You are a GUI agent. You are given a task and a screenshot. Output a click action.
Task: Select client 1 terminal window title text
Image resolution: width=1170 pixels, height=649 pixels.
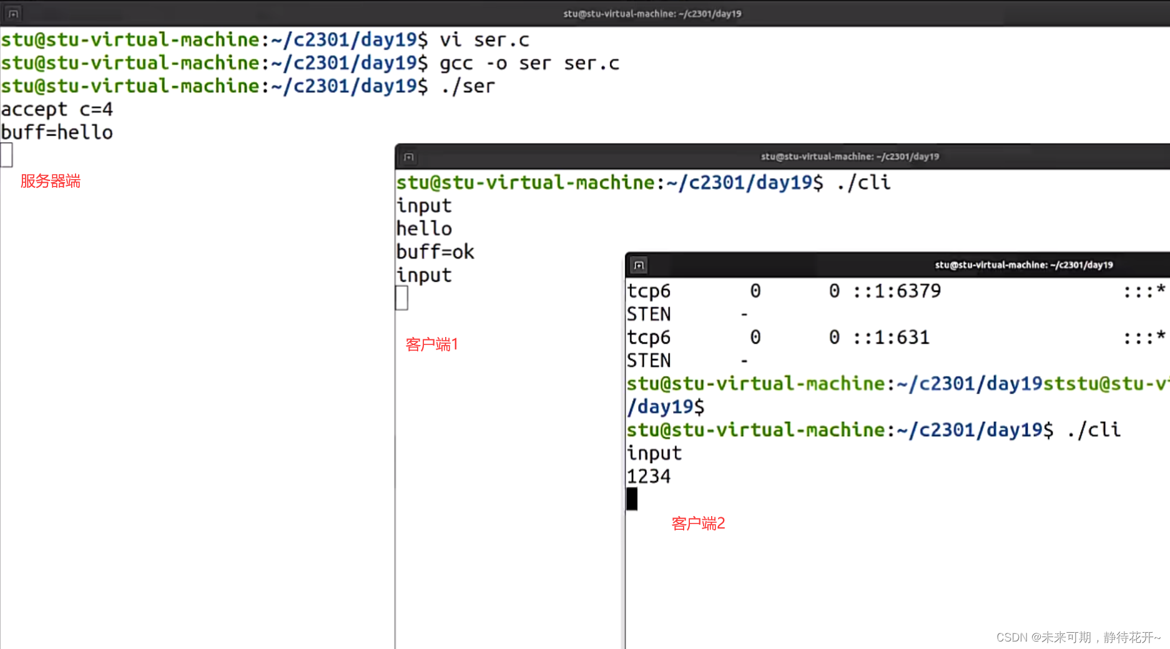tap(850, 157)
